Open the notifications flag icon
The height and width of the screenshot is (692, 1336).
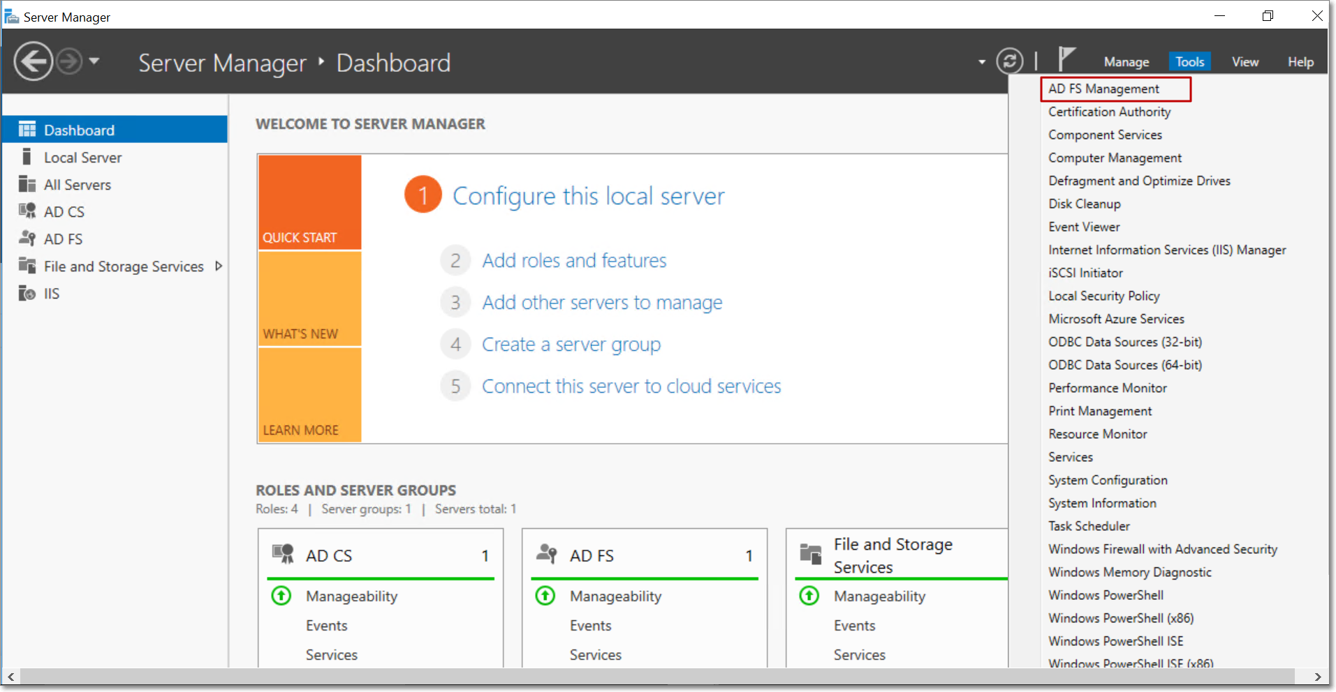[1066, 59]
